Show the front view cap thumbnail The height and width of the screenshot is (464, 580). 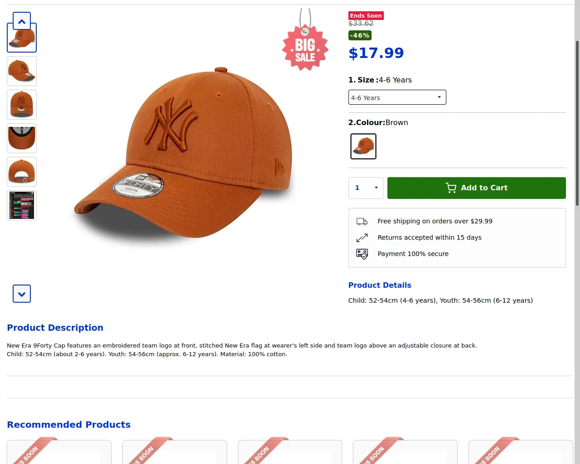22,105
